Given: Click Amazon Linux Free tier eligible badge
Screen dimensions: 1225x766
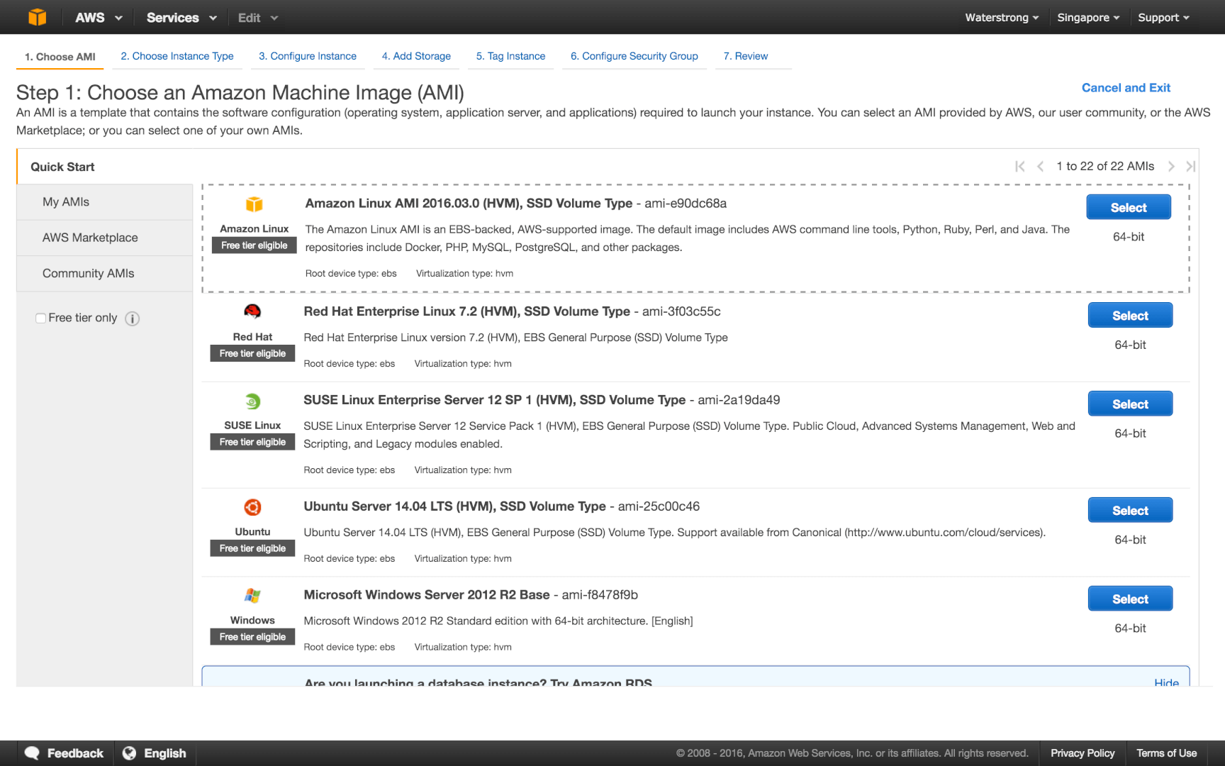Looking at the screenshot, I should pos(254,245).
